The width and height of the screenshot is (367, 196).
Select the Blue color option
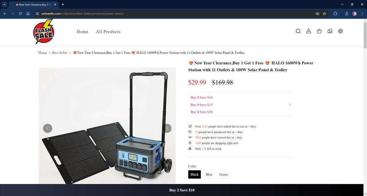tap(209, 175)
